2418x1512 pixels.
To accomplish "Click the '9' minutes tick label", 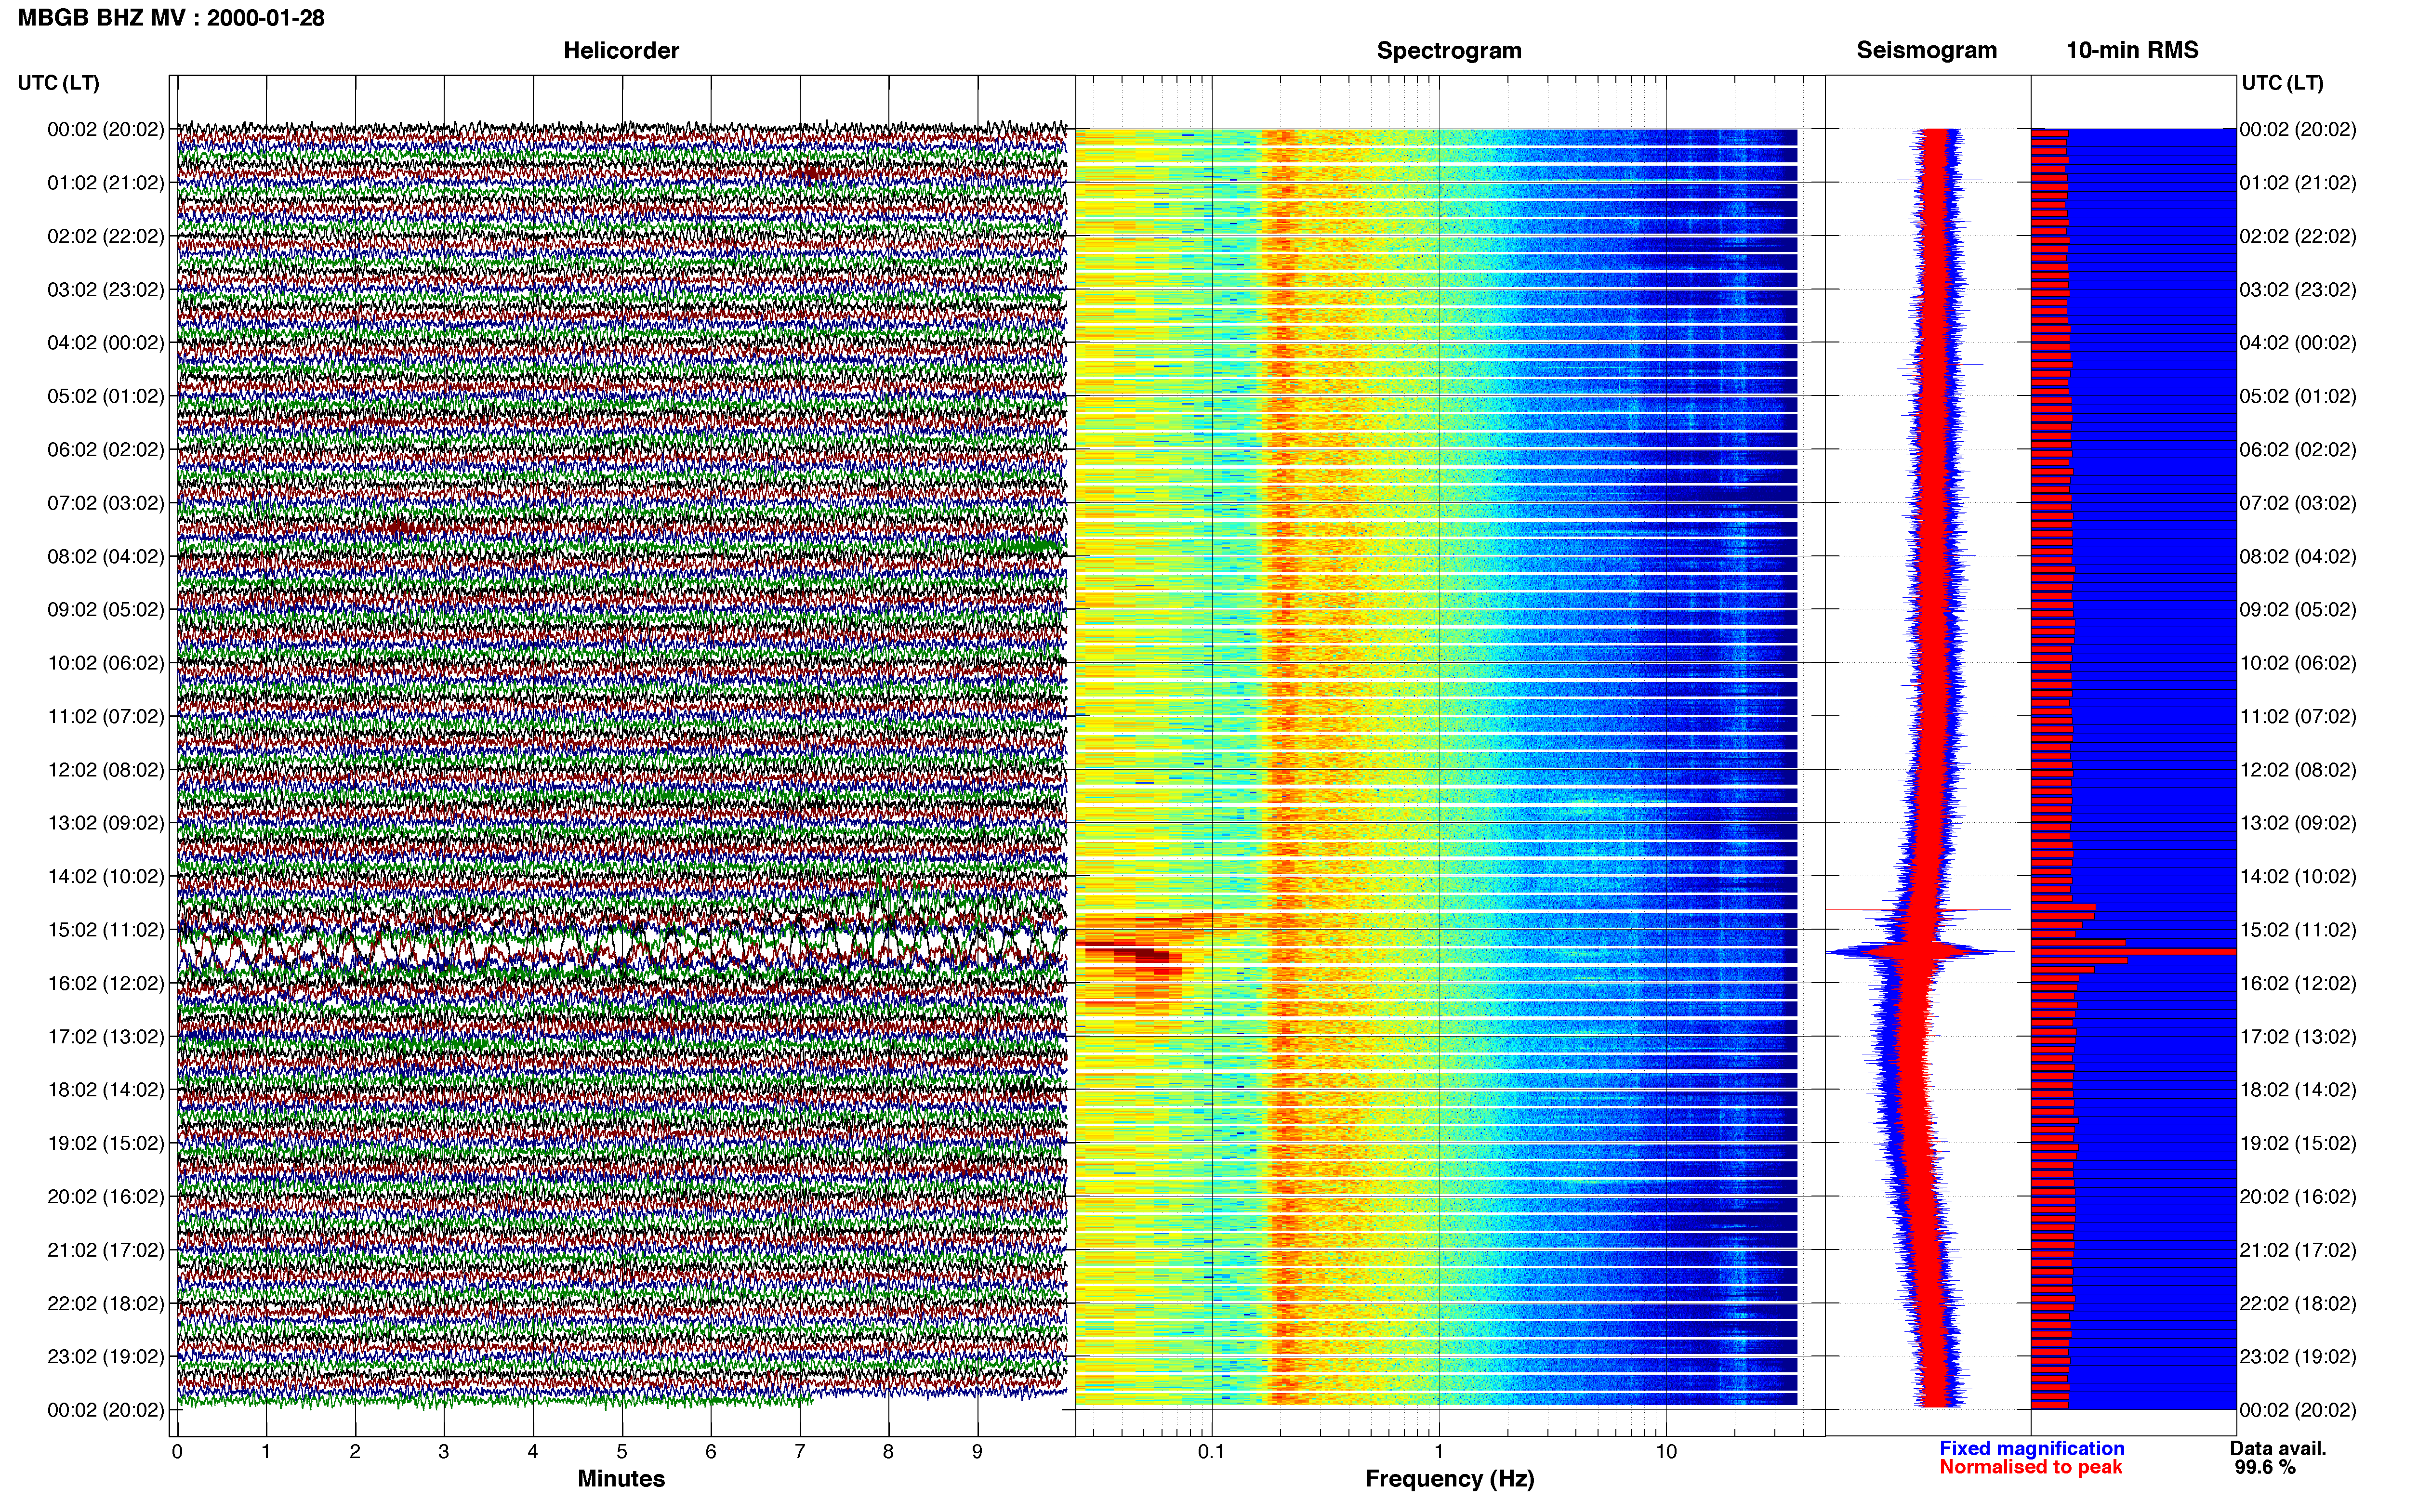I will coord(977,1452).
